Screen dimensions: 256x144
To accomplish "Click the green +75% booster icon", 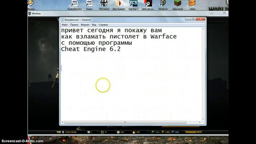I will click(152, 132).
